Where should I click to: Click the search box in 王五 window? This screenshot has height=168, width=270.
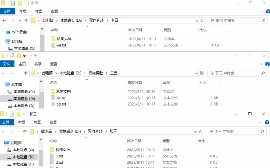pos(237,73)
